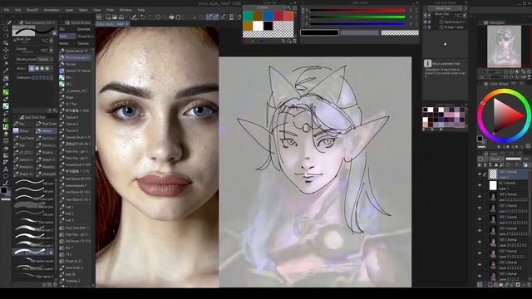Click the blue channel color slider
Image resolution: width=532 pixels, height=299 pixels.
(357, 24)
